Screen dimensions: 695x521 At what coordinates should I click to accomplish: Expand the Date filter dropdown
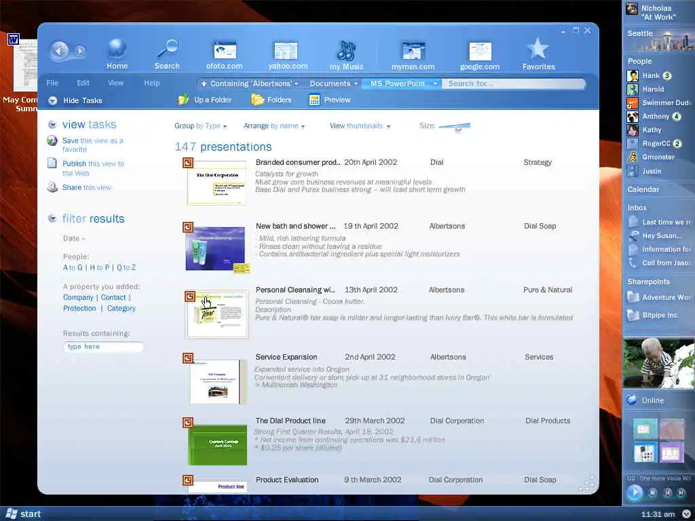pyautogui.click(x=74, y=238)
